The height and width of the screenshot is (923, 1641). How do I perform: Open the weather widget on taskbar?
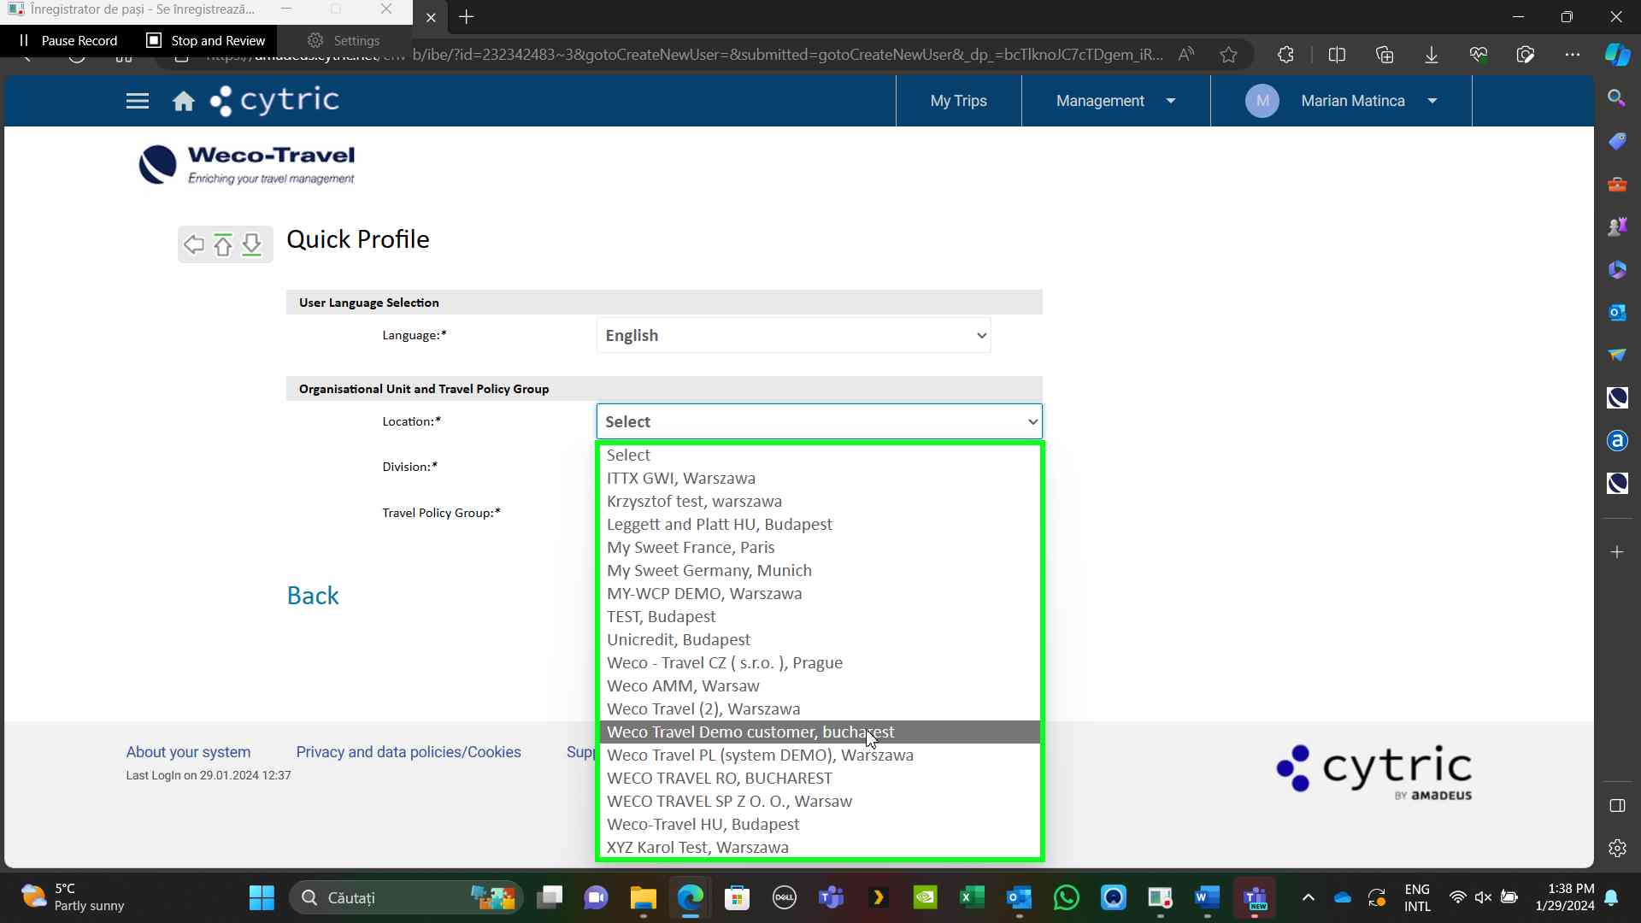tap(73, 897)
